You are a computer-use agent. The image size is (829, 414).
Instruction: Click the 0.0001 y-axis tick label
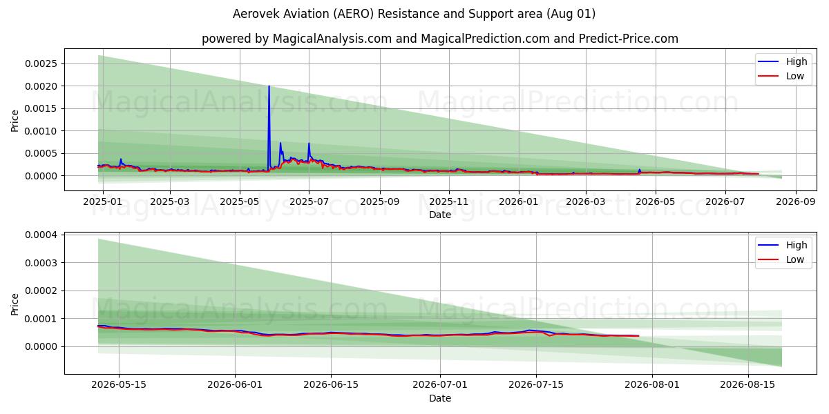point(40,319)
